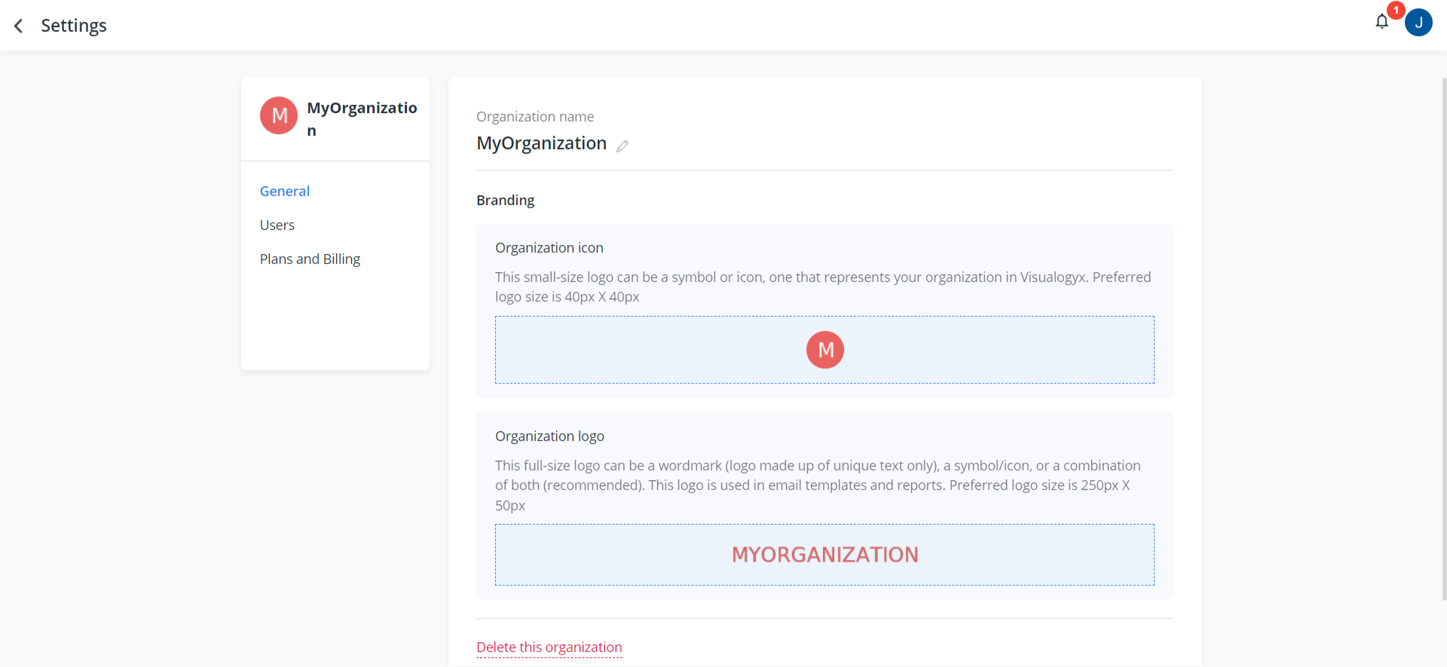
Task: Click the vertical page scrollbar
Action: (x=1443, y=339)
